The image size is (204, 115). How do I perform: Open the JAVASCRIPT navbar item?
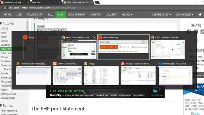point(34,14)
